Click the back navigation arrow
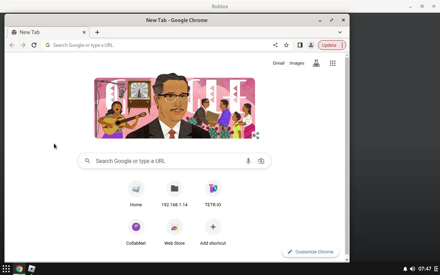This screenshot has width=440, height=275. pos(12,45)
